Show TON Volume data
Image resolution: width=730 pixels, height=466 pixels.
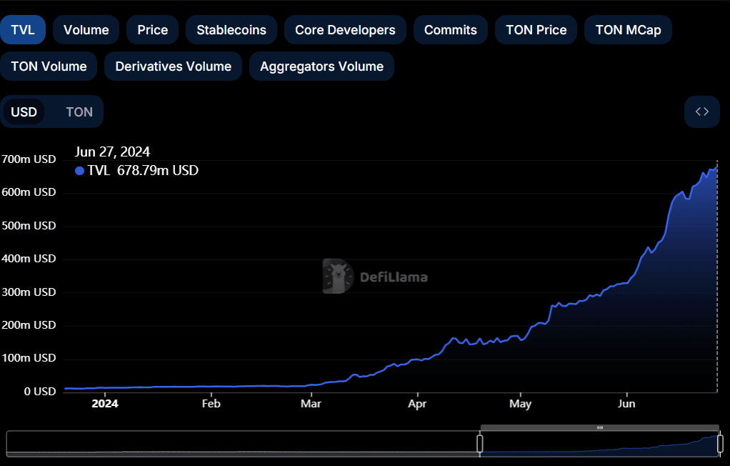(x=49, y=66)
